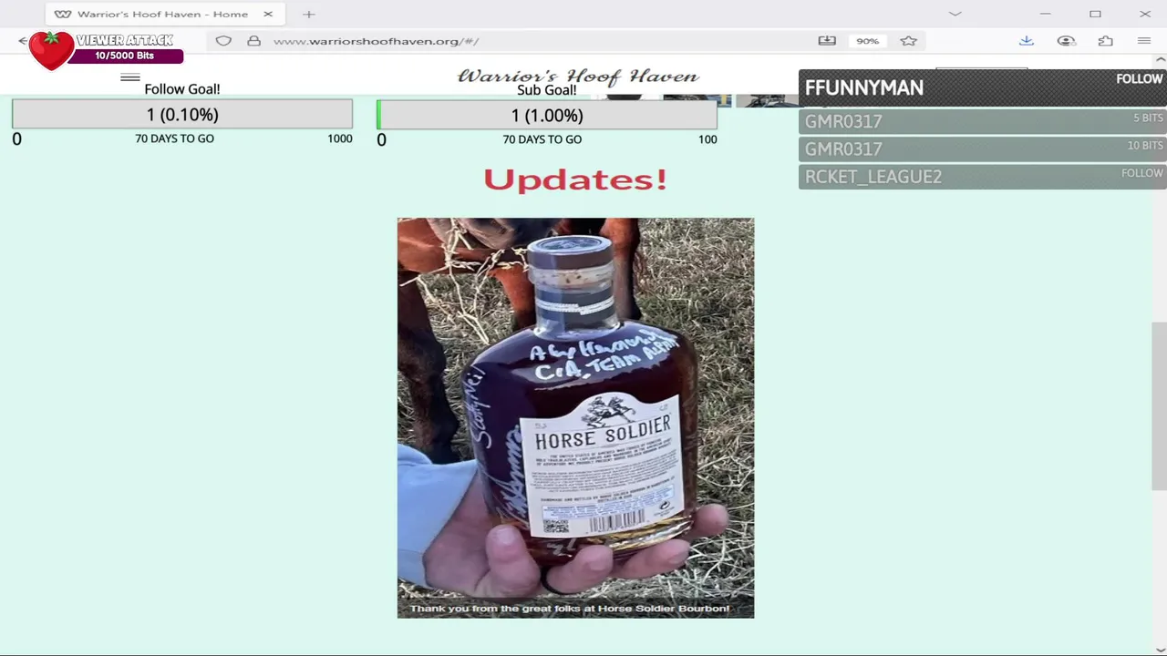
Task: Click the tracking protection shield icon
Action: 223,41
